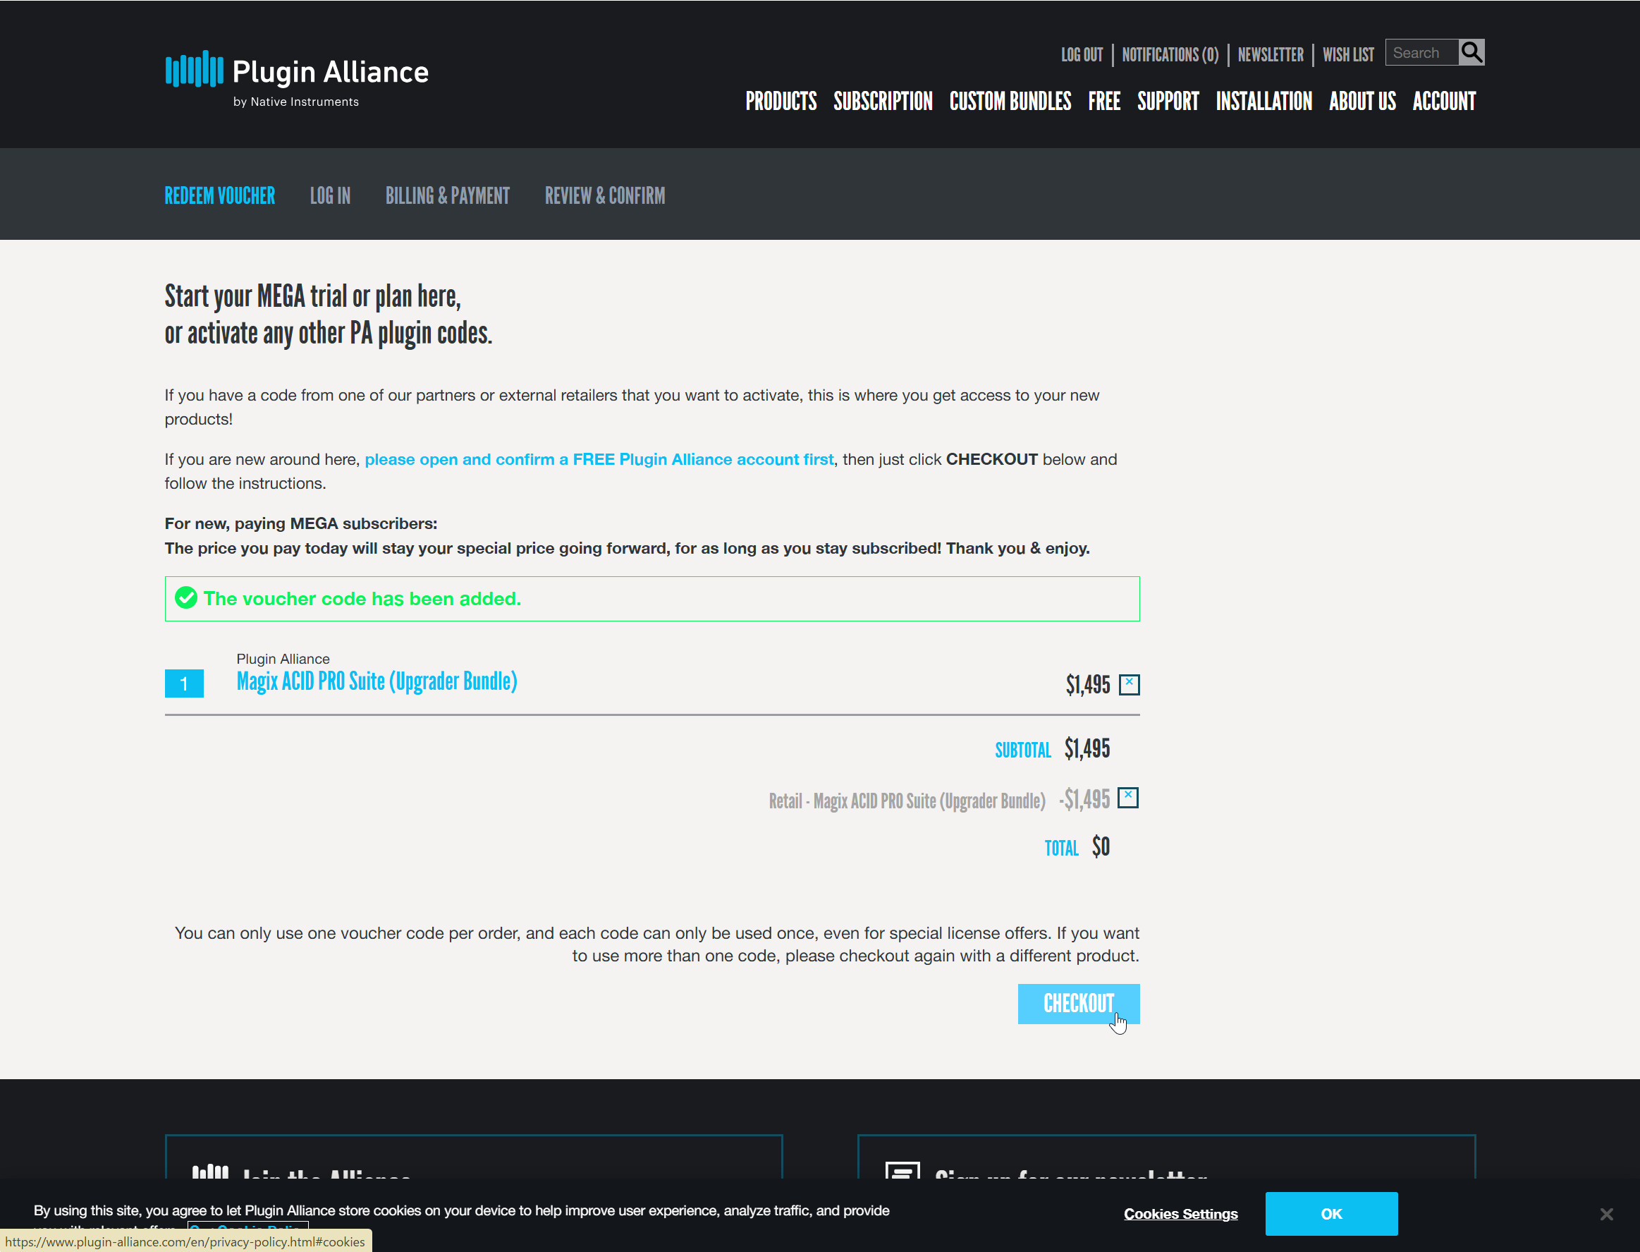Accept cookies with OK button

coord(1331,1214)
